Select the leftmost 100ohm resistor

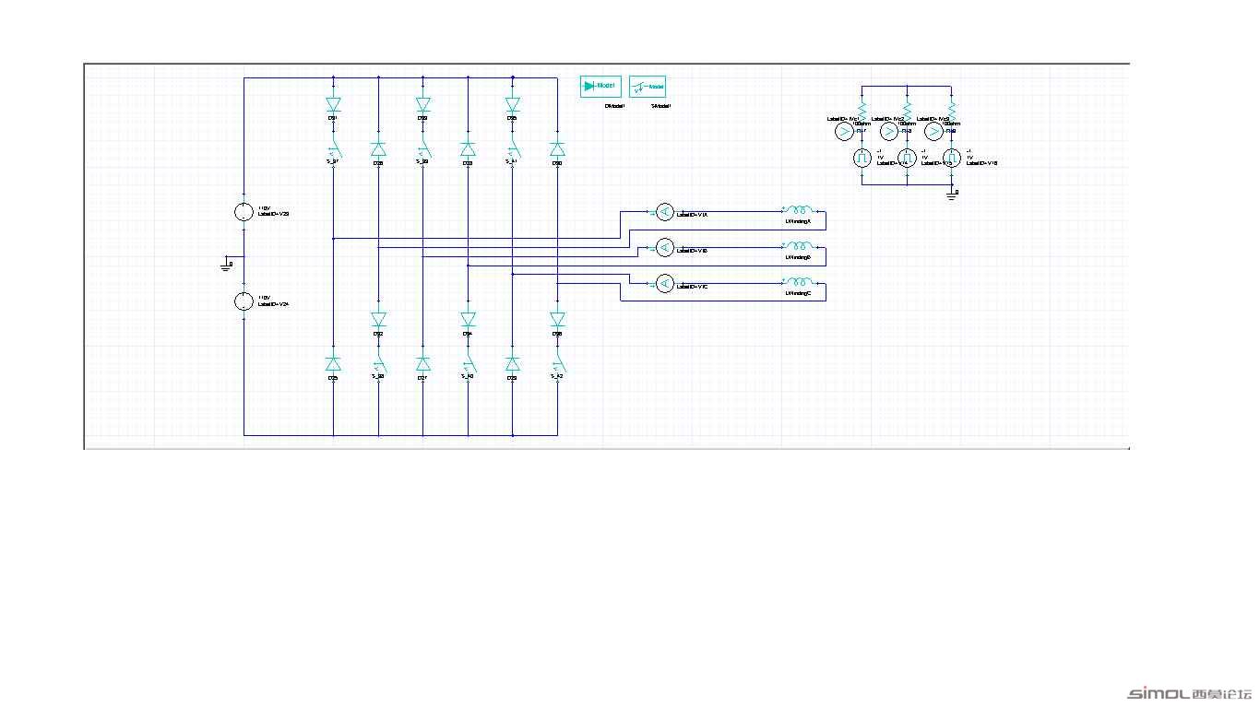click(862, 109)
